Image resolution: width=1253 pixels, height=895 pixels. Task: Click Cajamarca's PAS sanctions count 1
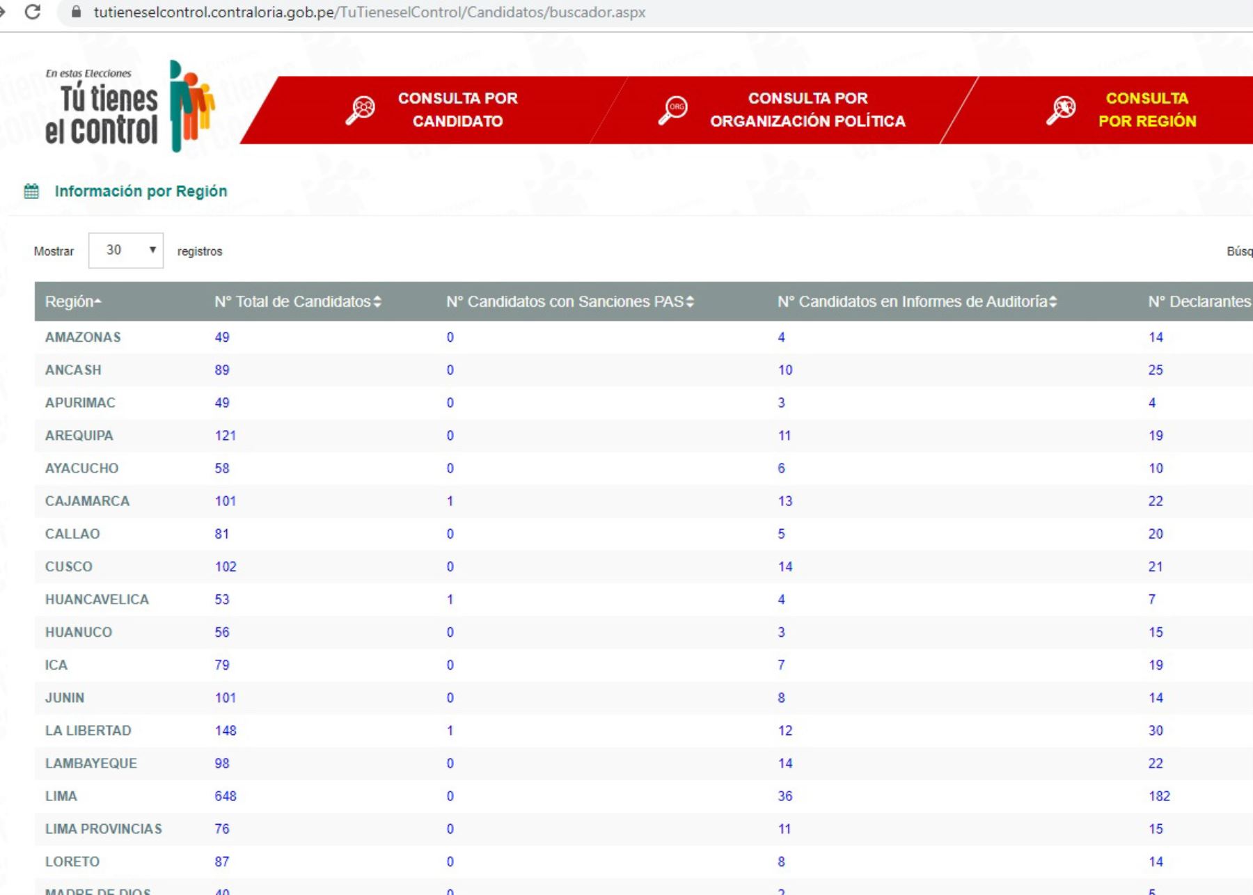[450, 501]
